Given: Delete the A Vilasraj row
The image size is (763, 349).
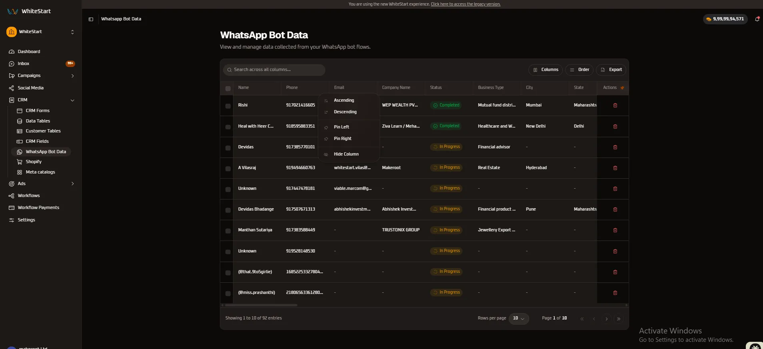Looking at the screenshot, I should coord(615,168).
